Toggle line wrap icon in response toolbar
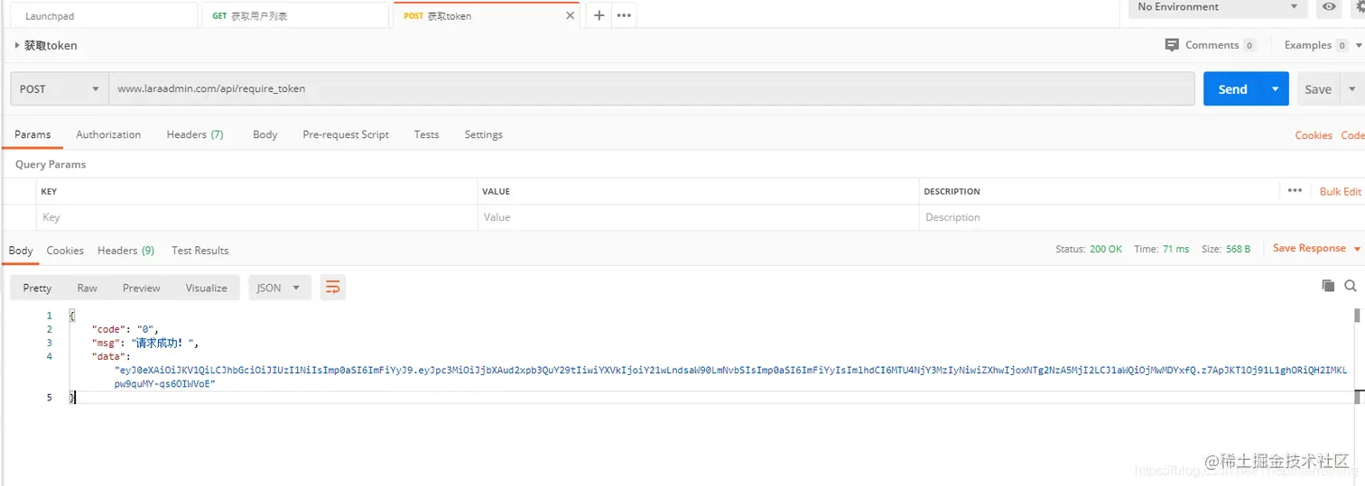The image size is (1365, 486). tap(333, 288)
